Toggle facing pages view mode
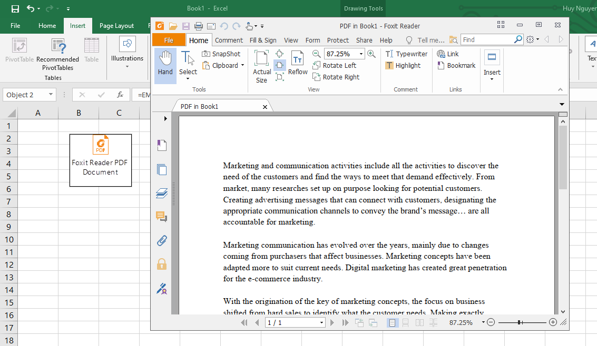The image size is (597, 346). (x=419, y=322)
